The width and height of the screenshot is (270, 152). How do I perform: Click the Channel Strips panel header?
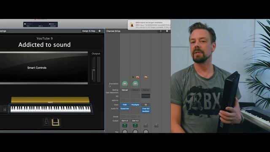pyautogui.click(x=113, y=31)
